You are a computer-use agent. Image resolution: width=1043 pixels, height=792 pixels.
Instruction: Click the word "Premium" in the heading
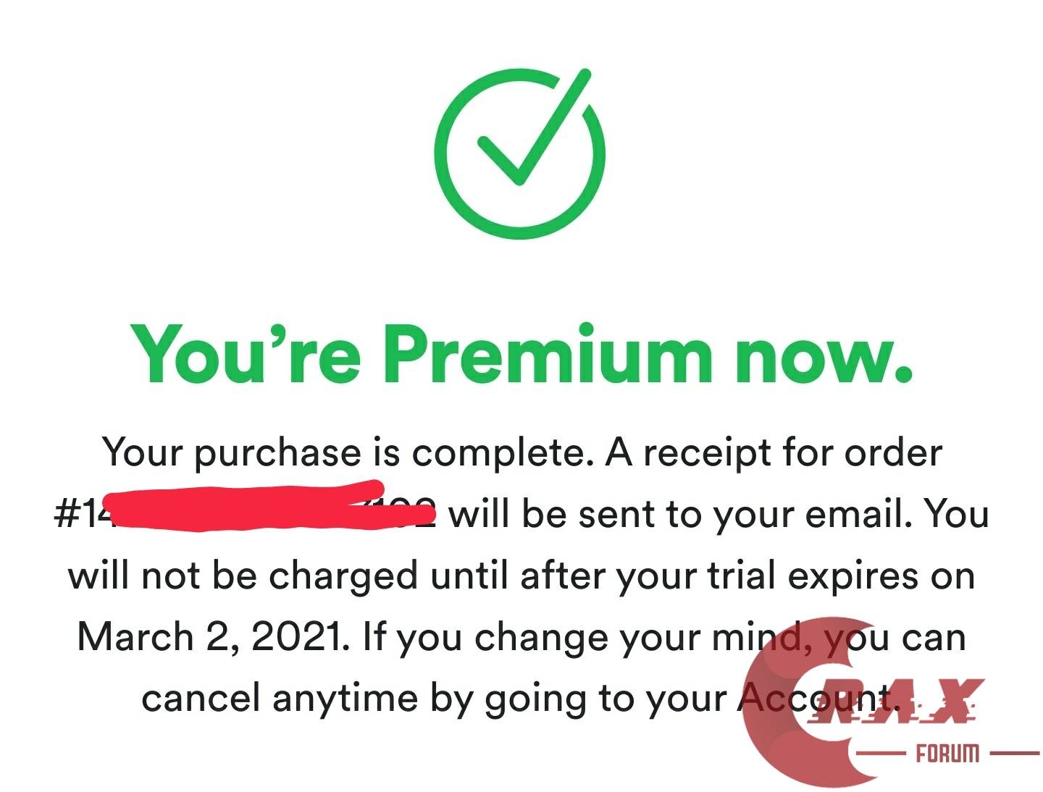[545, 355]
